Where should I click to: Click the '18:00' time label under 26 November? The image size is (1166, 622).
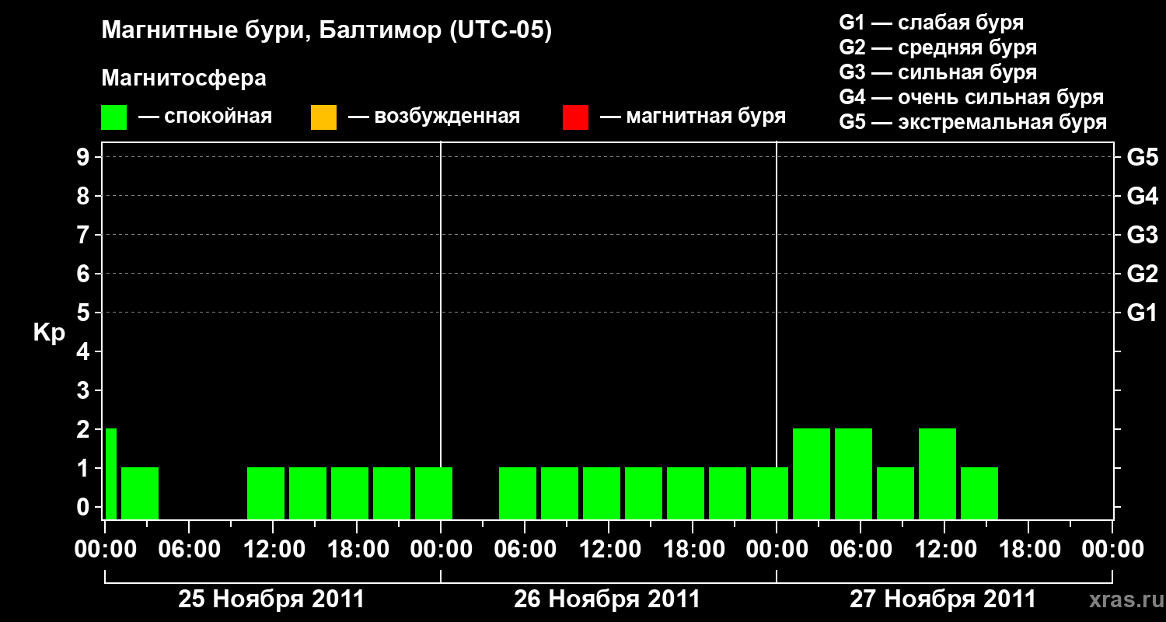693,549
